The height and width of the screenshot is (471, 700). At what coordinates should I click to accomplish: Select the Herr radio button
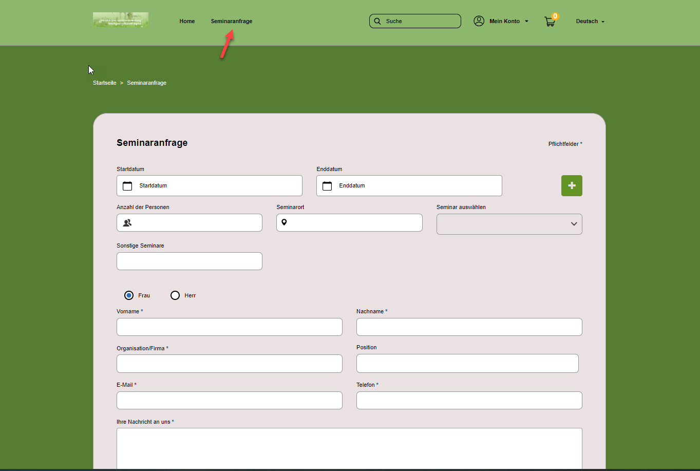click(x=175, y=295)
